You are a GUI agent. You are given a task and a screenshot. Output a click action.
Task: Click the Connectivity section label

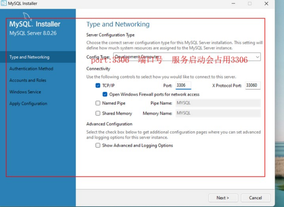98,69
